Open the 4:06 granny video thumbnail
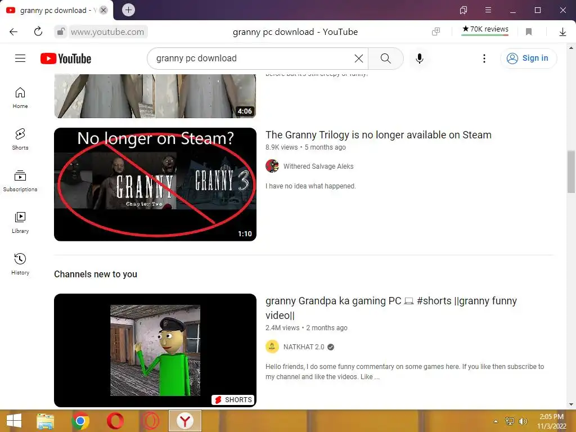576x432 pixels. coord(155,96)
